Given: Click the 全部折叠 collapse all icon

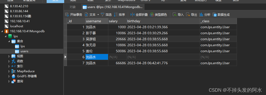Looking at the screenshot, I should (132, 14).
